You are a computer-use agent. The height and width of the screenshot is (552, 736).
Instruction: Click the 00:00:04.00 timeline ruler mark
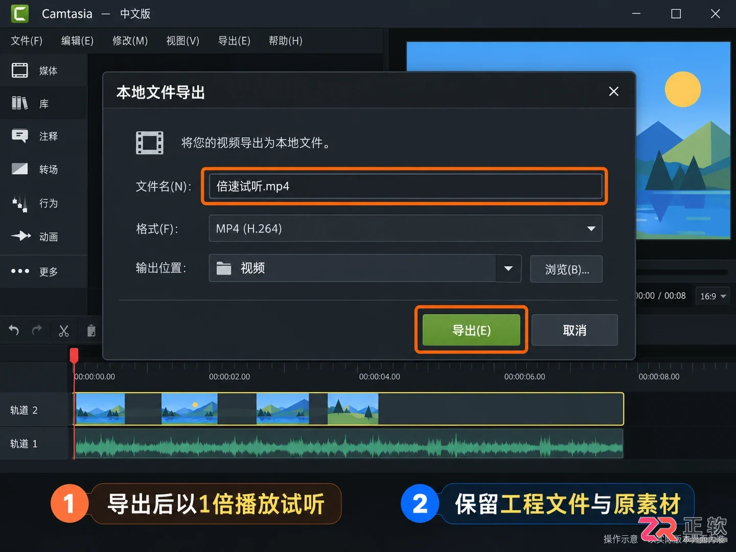379,377
